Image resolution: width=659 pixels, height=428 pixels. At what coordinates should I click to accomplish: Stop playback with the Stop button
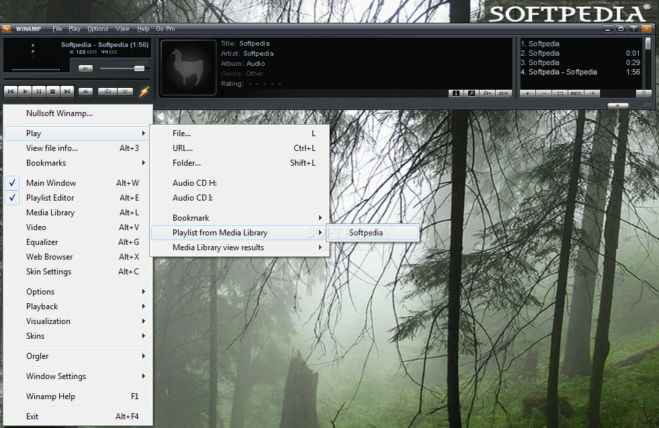52,91
